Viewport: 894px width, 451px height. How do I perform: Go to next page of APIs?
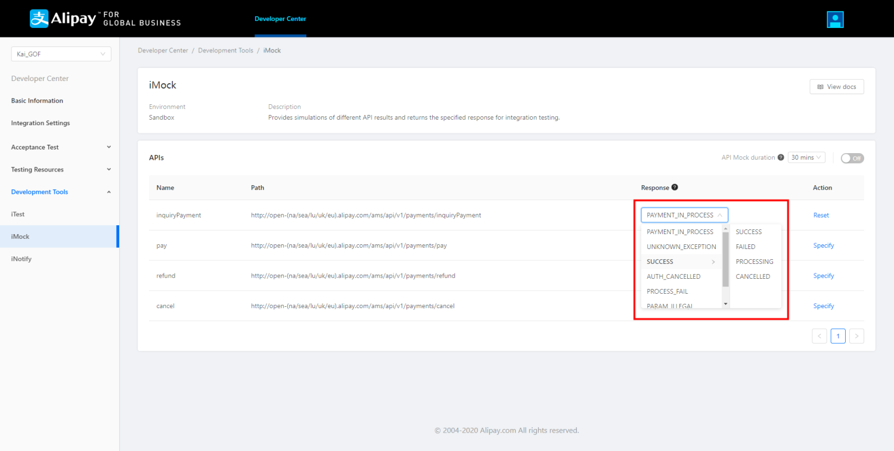(856, 336)
